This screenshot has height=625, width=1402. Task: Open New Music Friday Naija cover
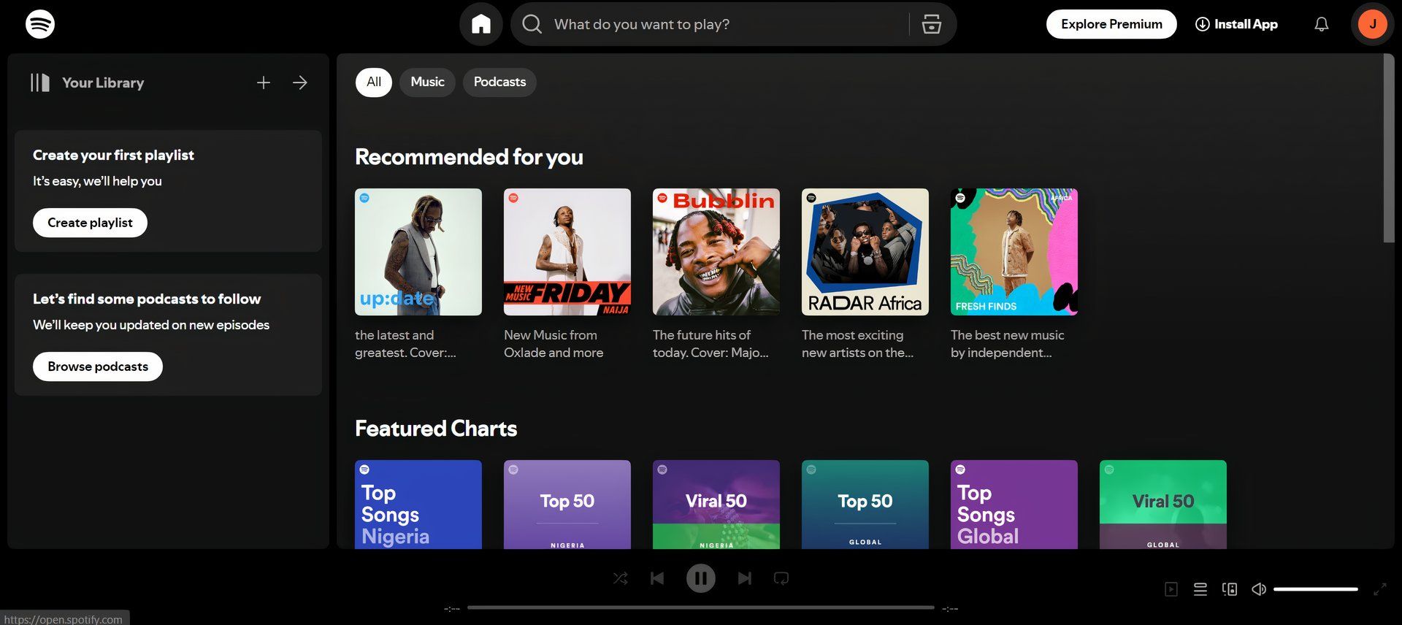[x=567, y=252]
